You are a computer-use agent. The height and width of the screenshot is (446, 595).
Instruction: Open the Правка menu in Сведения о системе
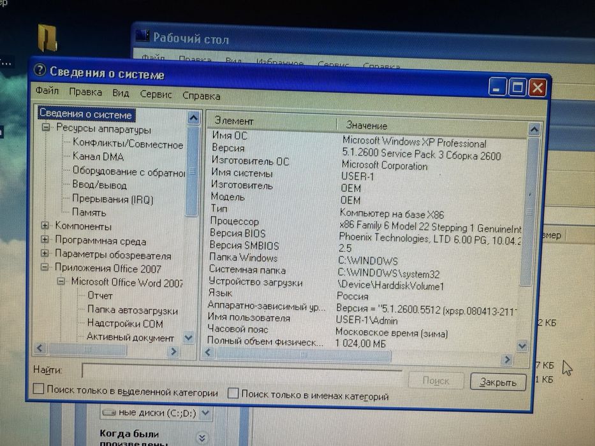85,92
